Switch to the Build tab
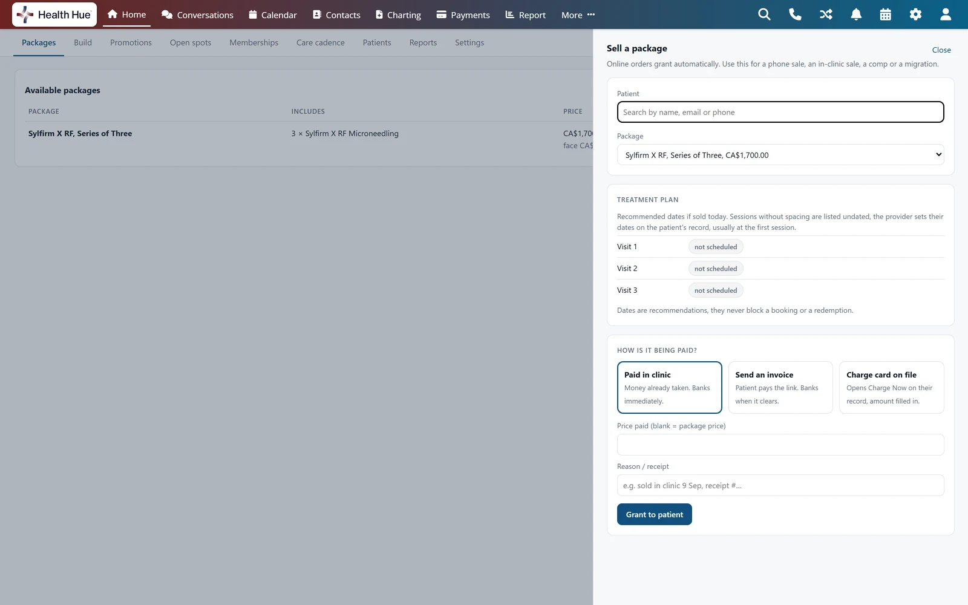This screenshot has width=968, height=605. pyautogui.click(x=83, y=43)
